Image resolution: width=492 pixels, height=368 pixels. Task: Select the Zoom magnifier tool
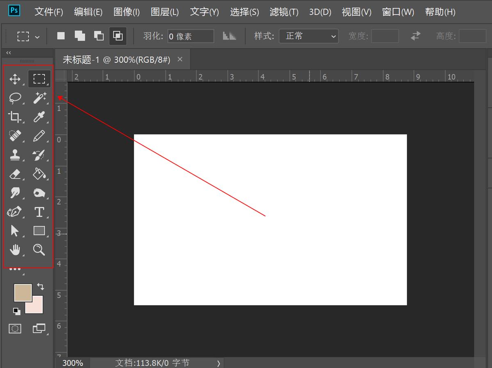click(39, 250)
